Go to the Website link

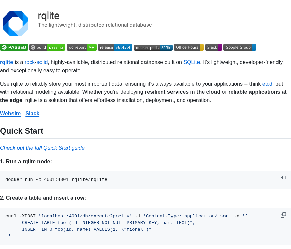click(10, 114)
